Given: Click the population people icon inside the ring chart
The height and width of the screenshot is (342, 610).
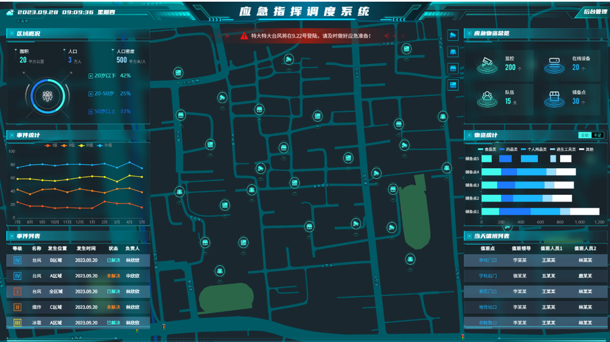Looking at the screenshot, I should point(48,96).
